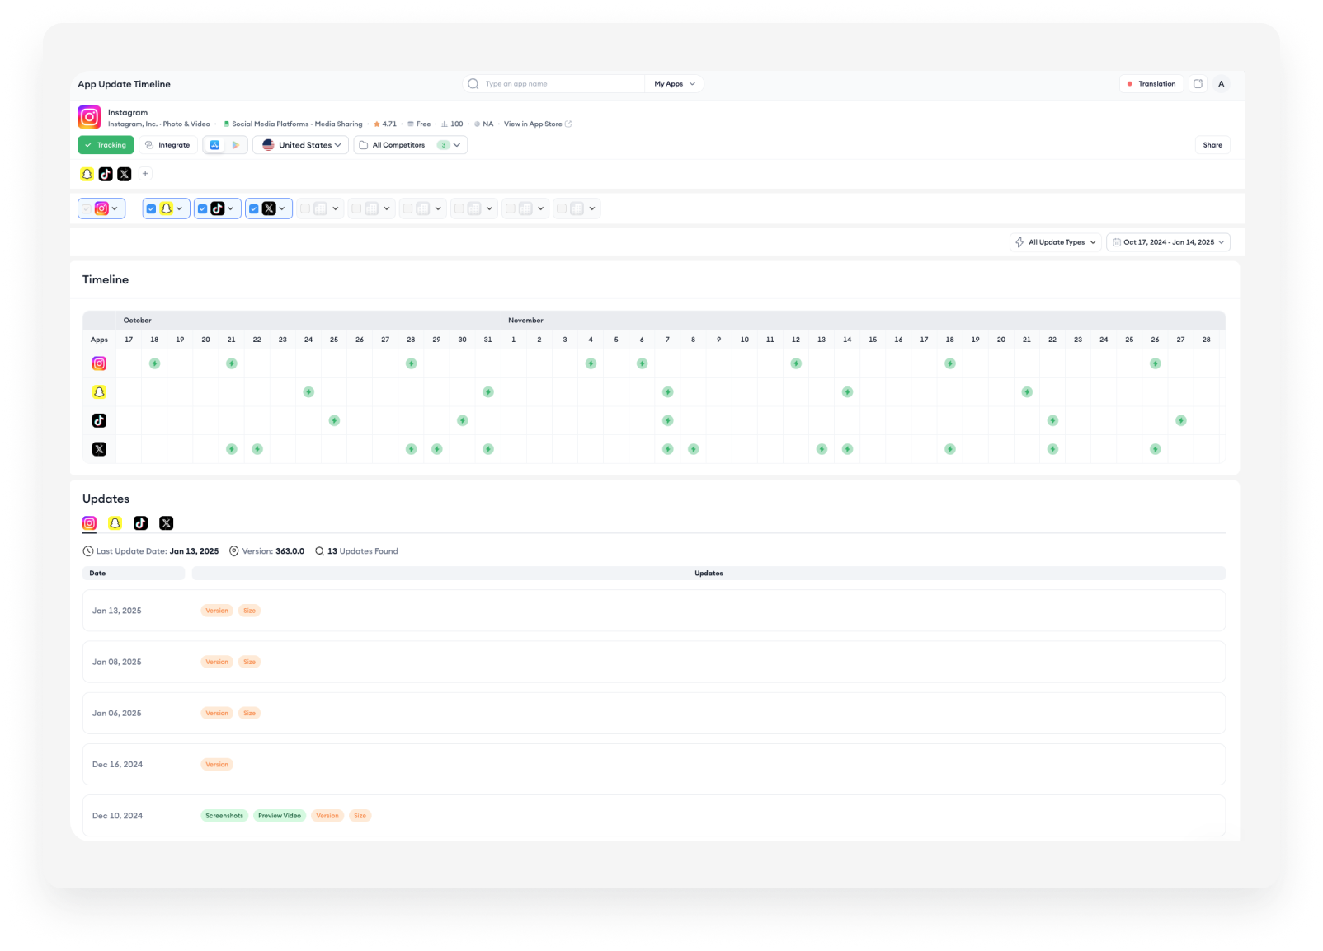Open the My Apps dropdown
The image size is (1323, 951).
674,84
